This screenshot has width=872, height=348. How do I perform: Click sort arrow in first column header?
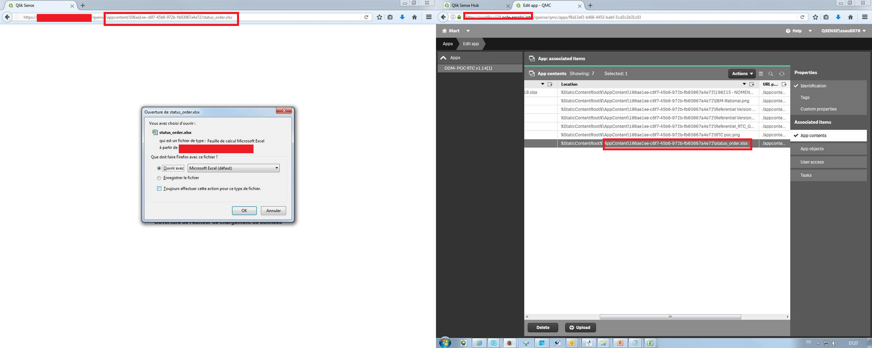pyautogui.click(x=543, y=84)
